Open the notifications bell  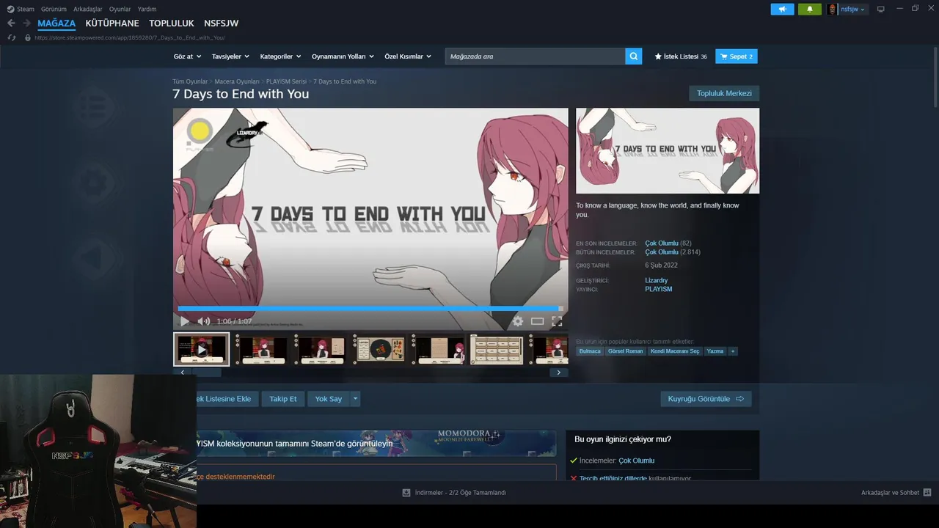point(810,9)
